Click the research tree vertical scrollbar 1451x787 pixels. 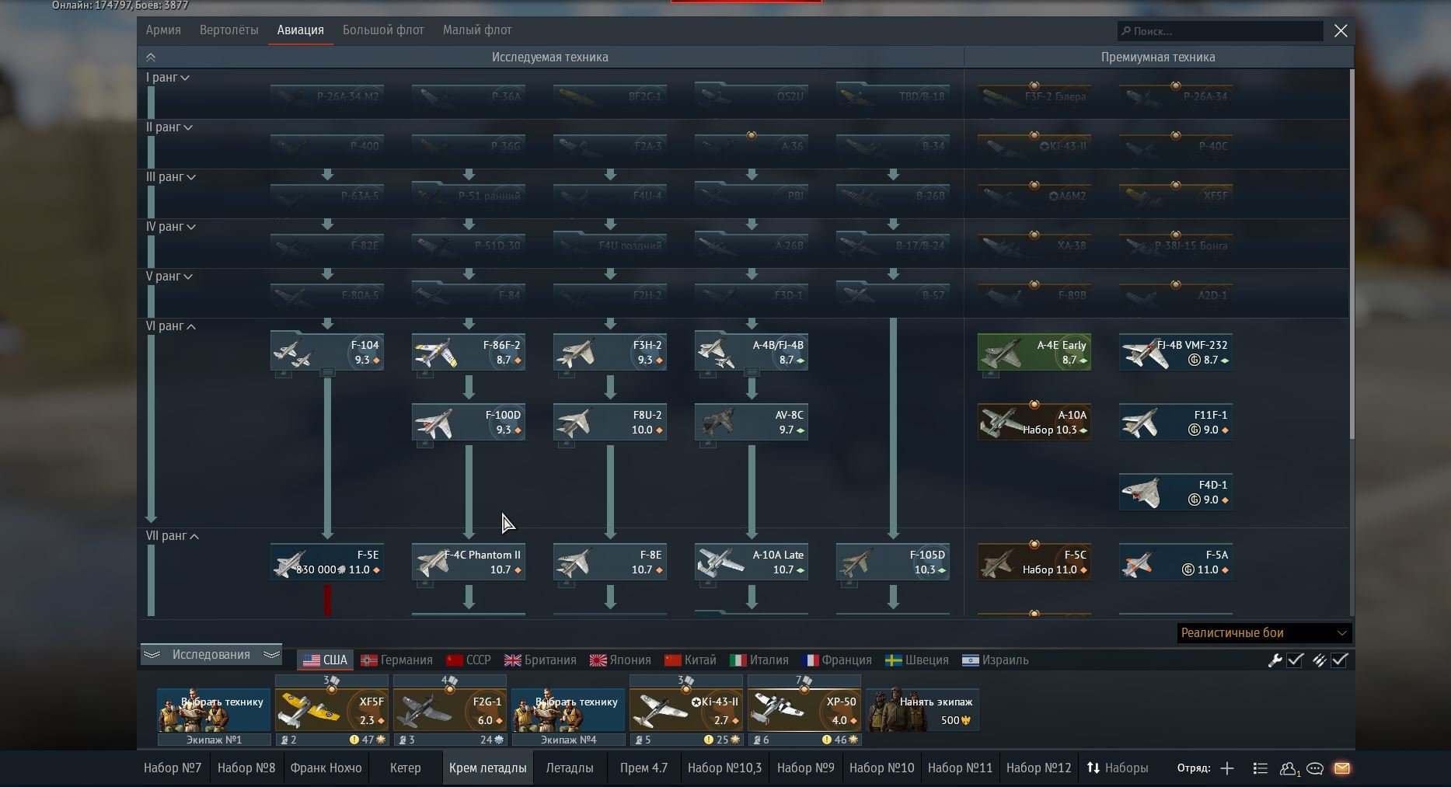click(x=1352, y=256)
